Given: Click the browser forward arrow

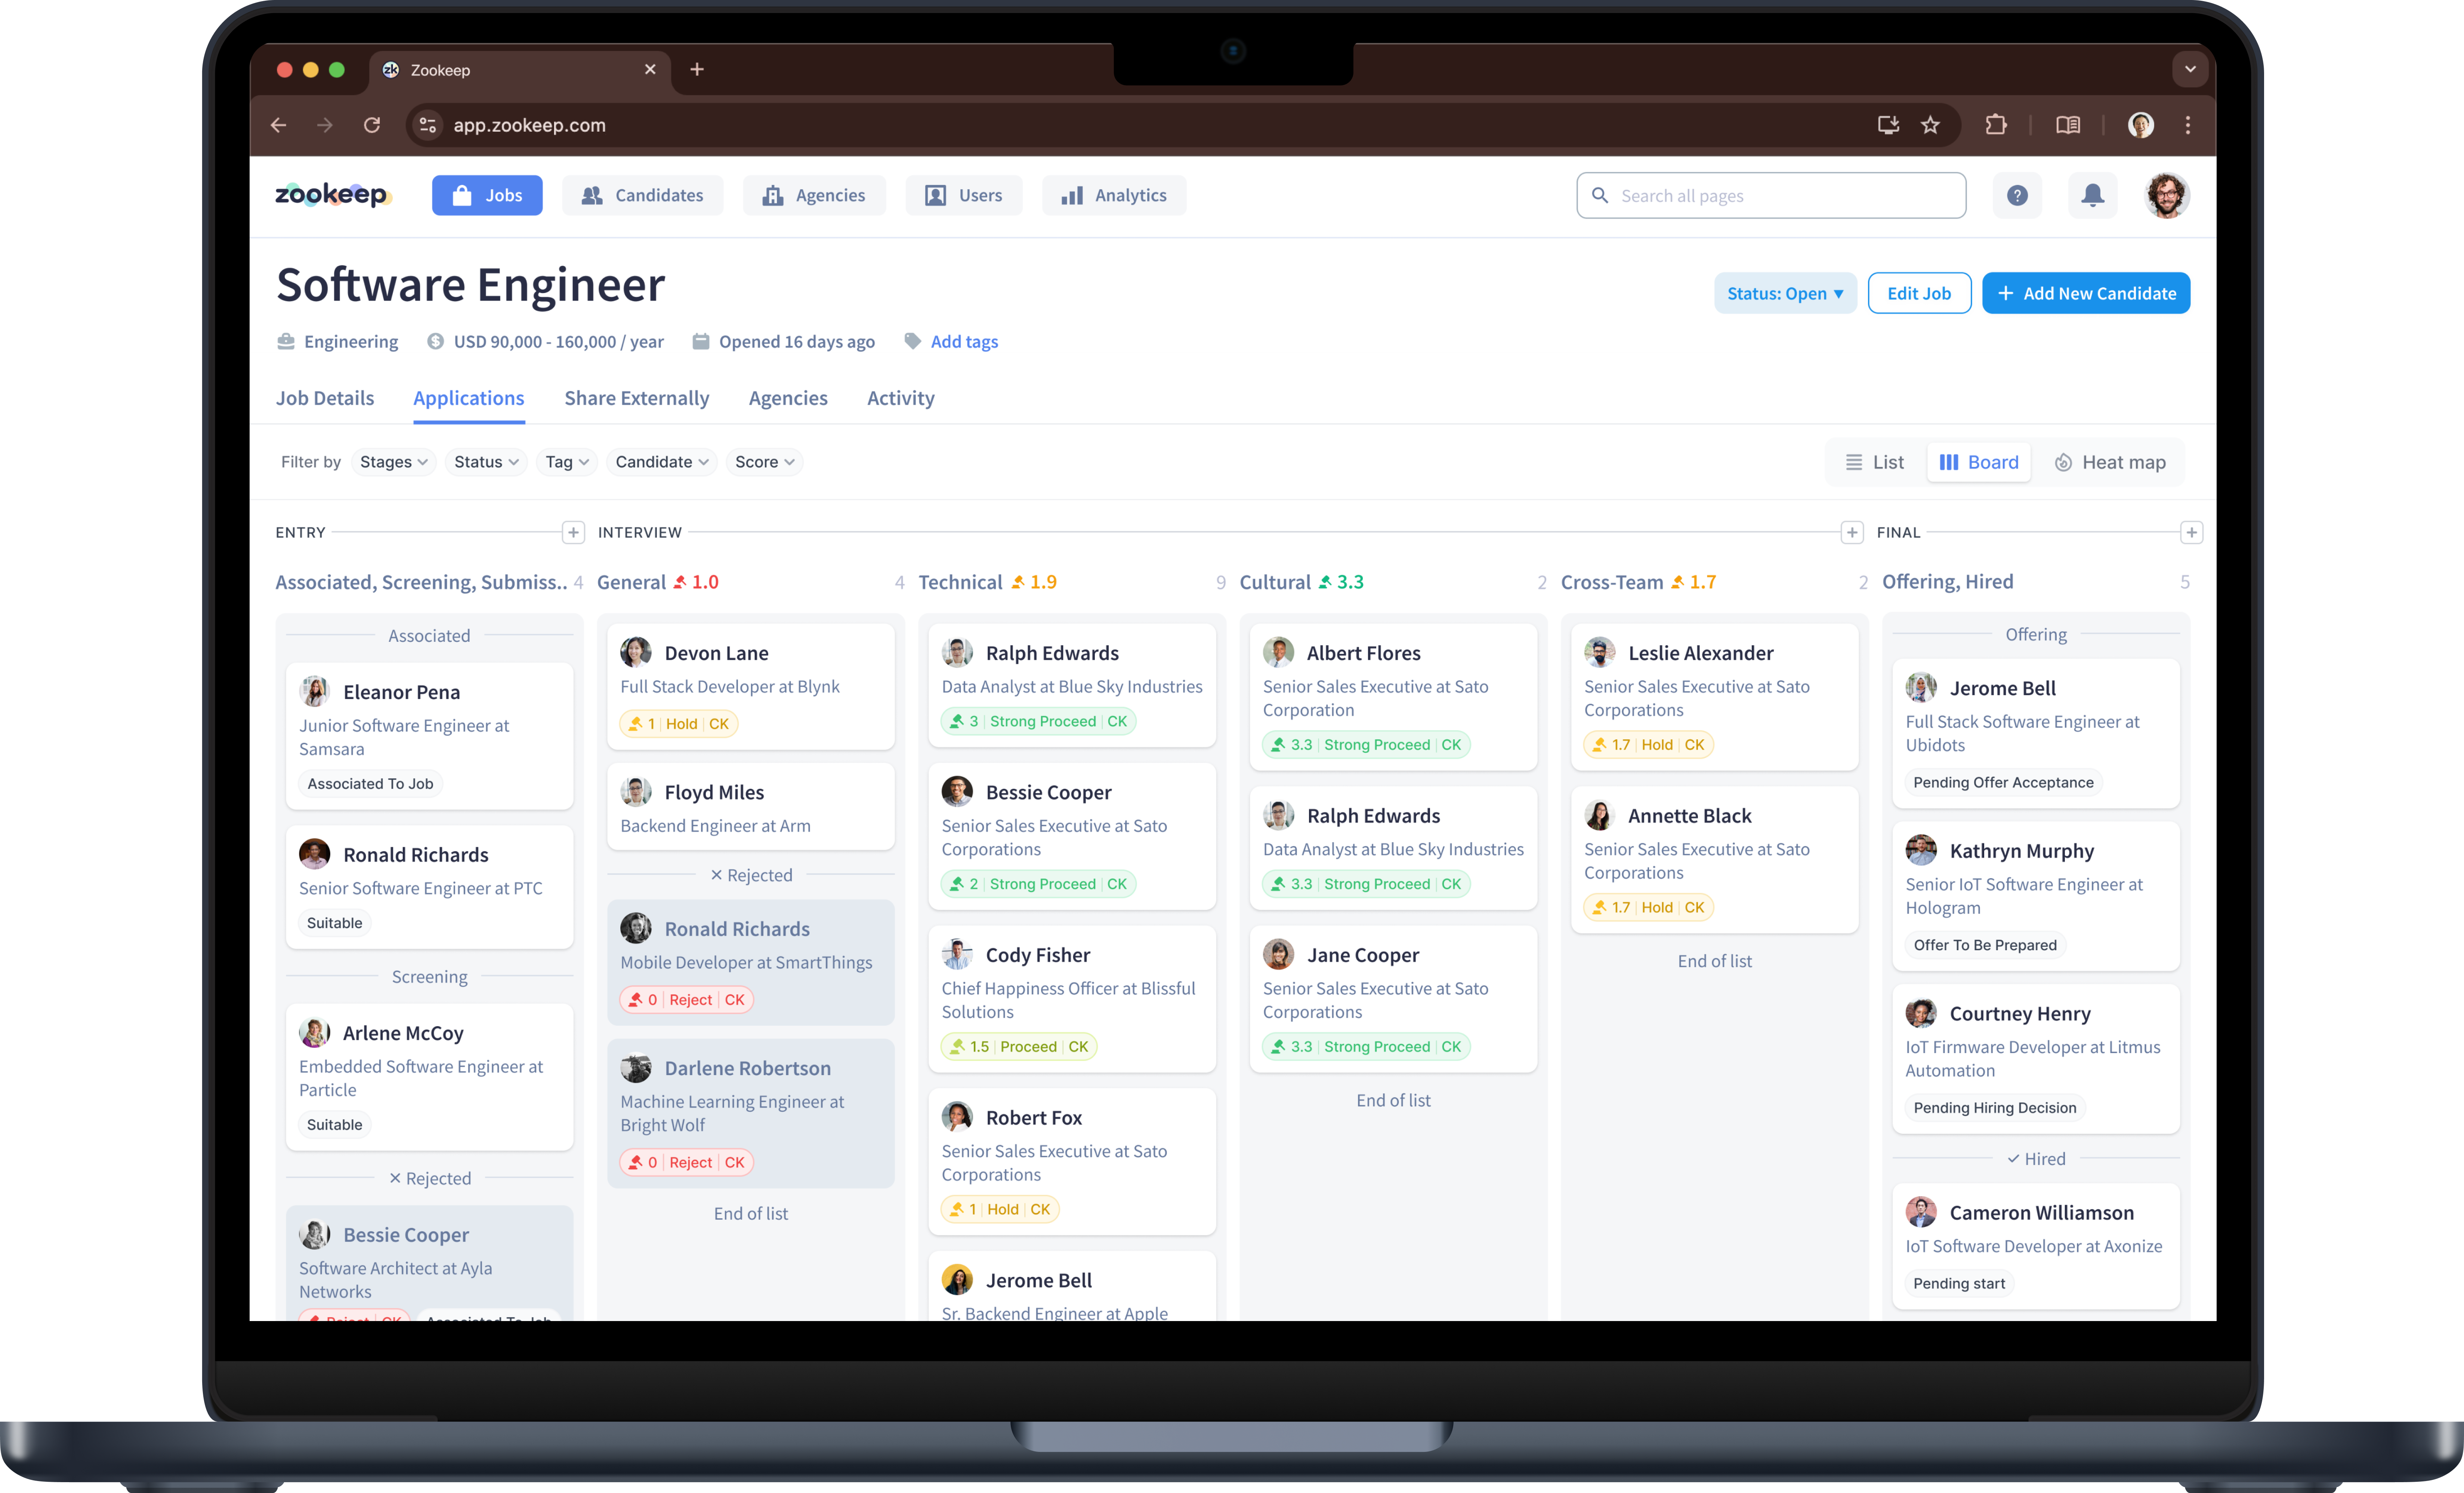Looking at the screenshot, I should pos(325,125).
